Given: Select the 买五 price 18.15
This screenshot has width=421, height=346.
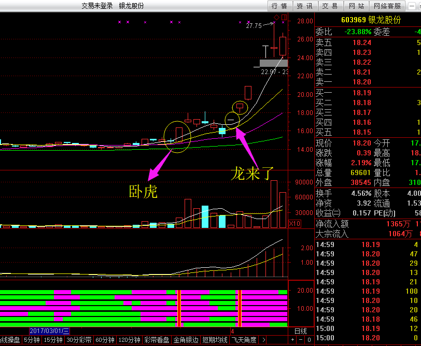Looking at the screenshot, I should [x=362, y=132].
